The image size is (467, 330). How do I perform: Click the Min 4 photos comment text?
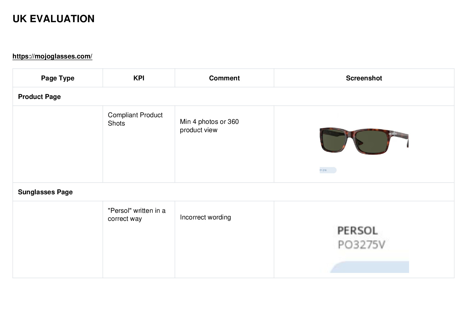coord(209,126)
